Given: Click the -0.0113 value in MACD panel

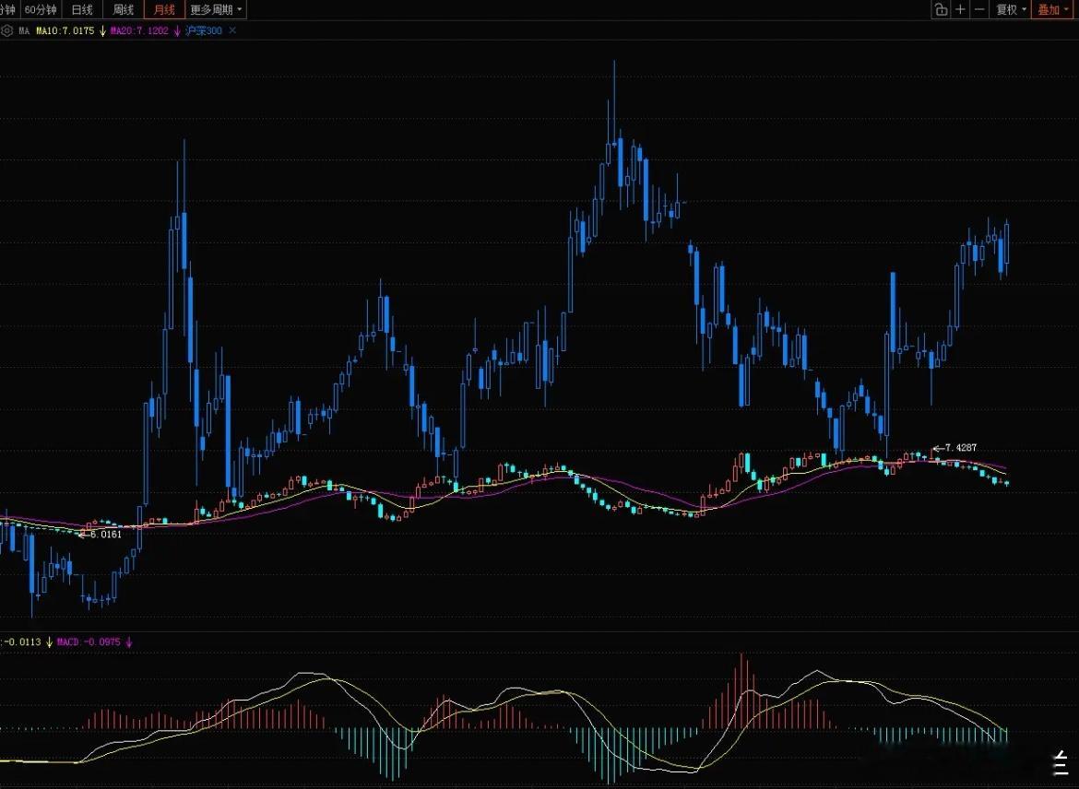Looking at the screenshot, I should pyautogui.click(x=22, y=642).
